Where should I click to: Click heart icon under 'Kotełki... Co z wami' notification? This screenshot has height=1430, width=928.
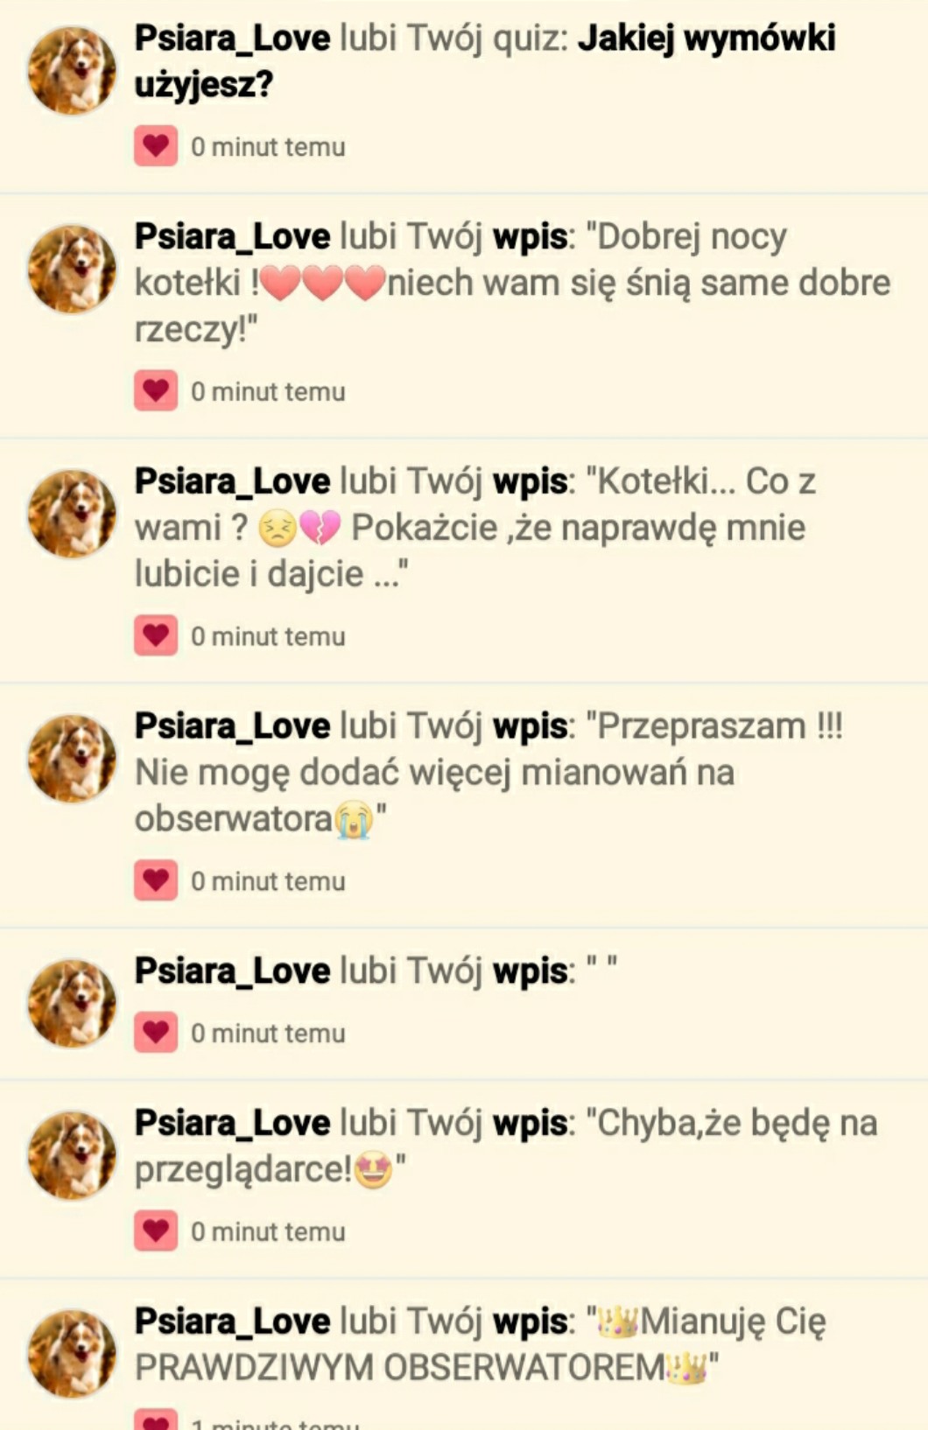156,636
